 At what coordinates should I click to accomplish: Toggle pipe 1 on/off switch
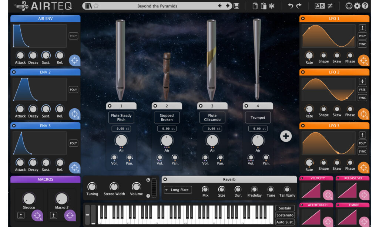(x=110, y=106)
